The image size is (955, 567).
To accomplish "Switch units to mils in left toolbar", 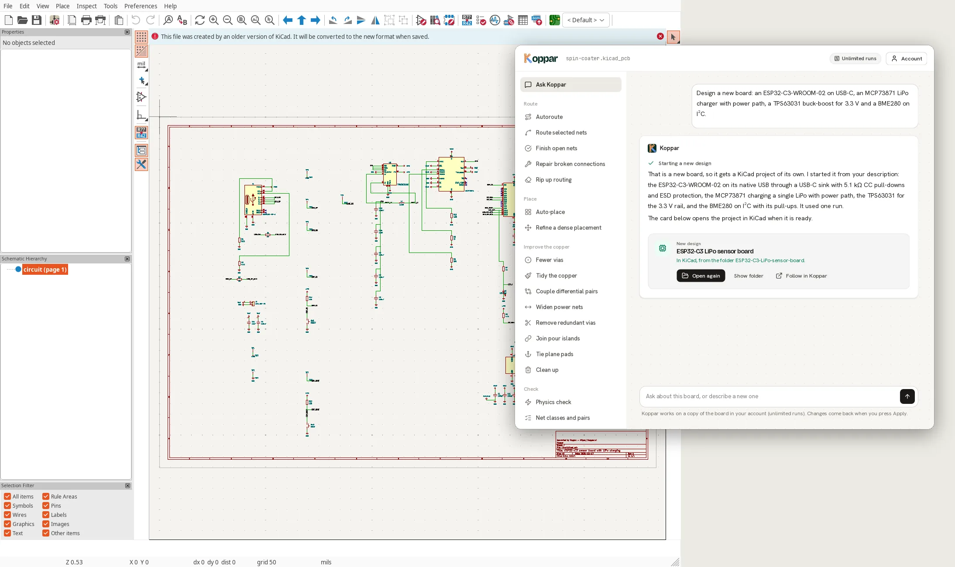I will 141,65.
